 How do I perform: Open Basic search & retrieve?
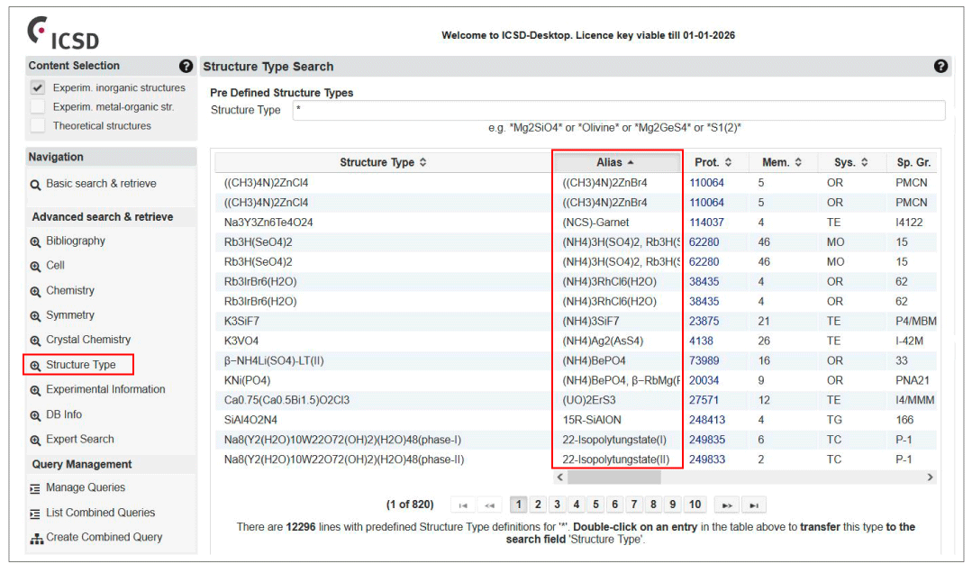(x=101, y=184)
